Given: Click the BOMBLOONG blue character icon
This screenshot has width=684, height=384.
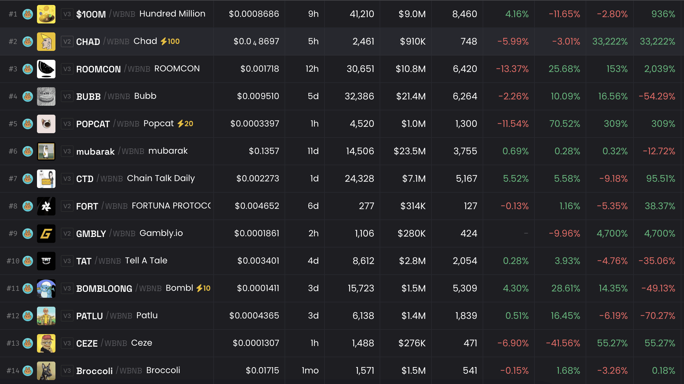Looking at the screenshot, I should (x=46, y=288).
